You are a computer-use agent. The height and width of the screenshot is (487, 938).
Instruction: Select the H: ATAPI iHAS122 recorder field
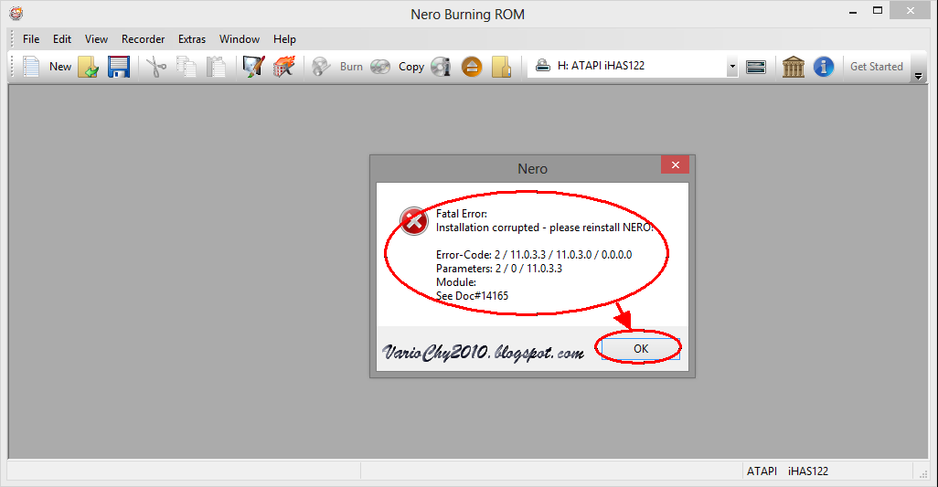pos(633,67)
